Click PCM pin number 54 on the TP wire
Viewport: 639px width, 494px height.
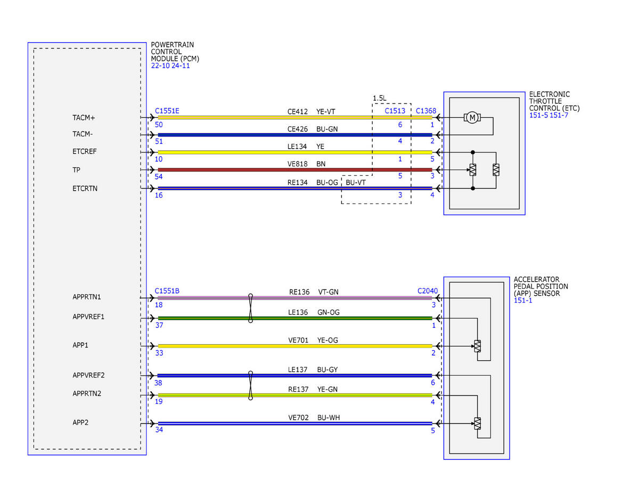tap(159, 176)
